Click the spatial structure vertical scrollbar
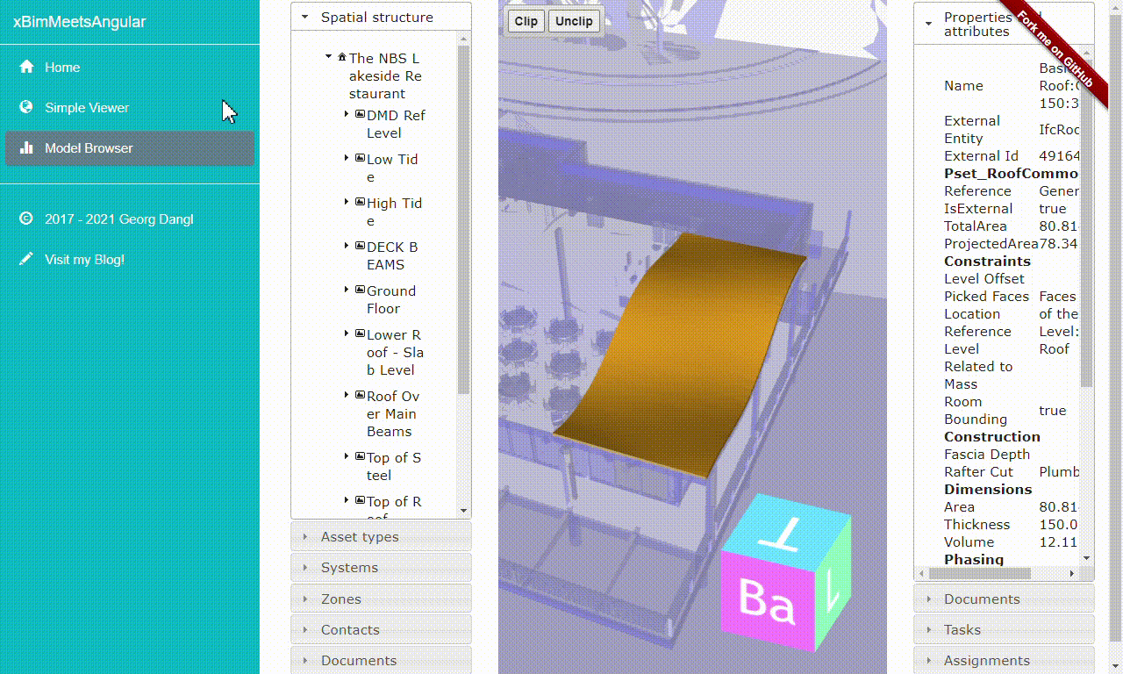1123x674 pixels. click(464, 219)
